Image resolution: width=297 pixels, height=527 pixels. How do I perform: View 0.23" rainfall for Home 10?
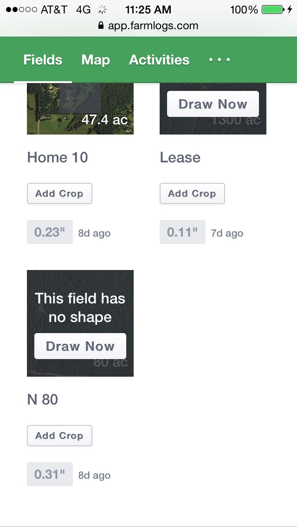[x=50, y=232]
